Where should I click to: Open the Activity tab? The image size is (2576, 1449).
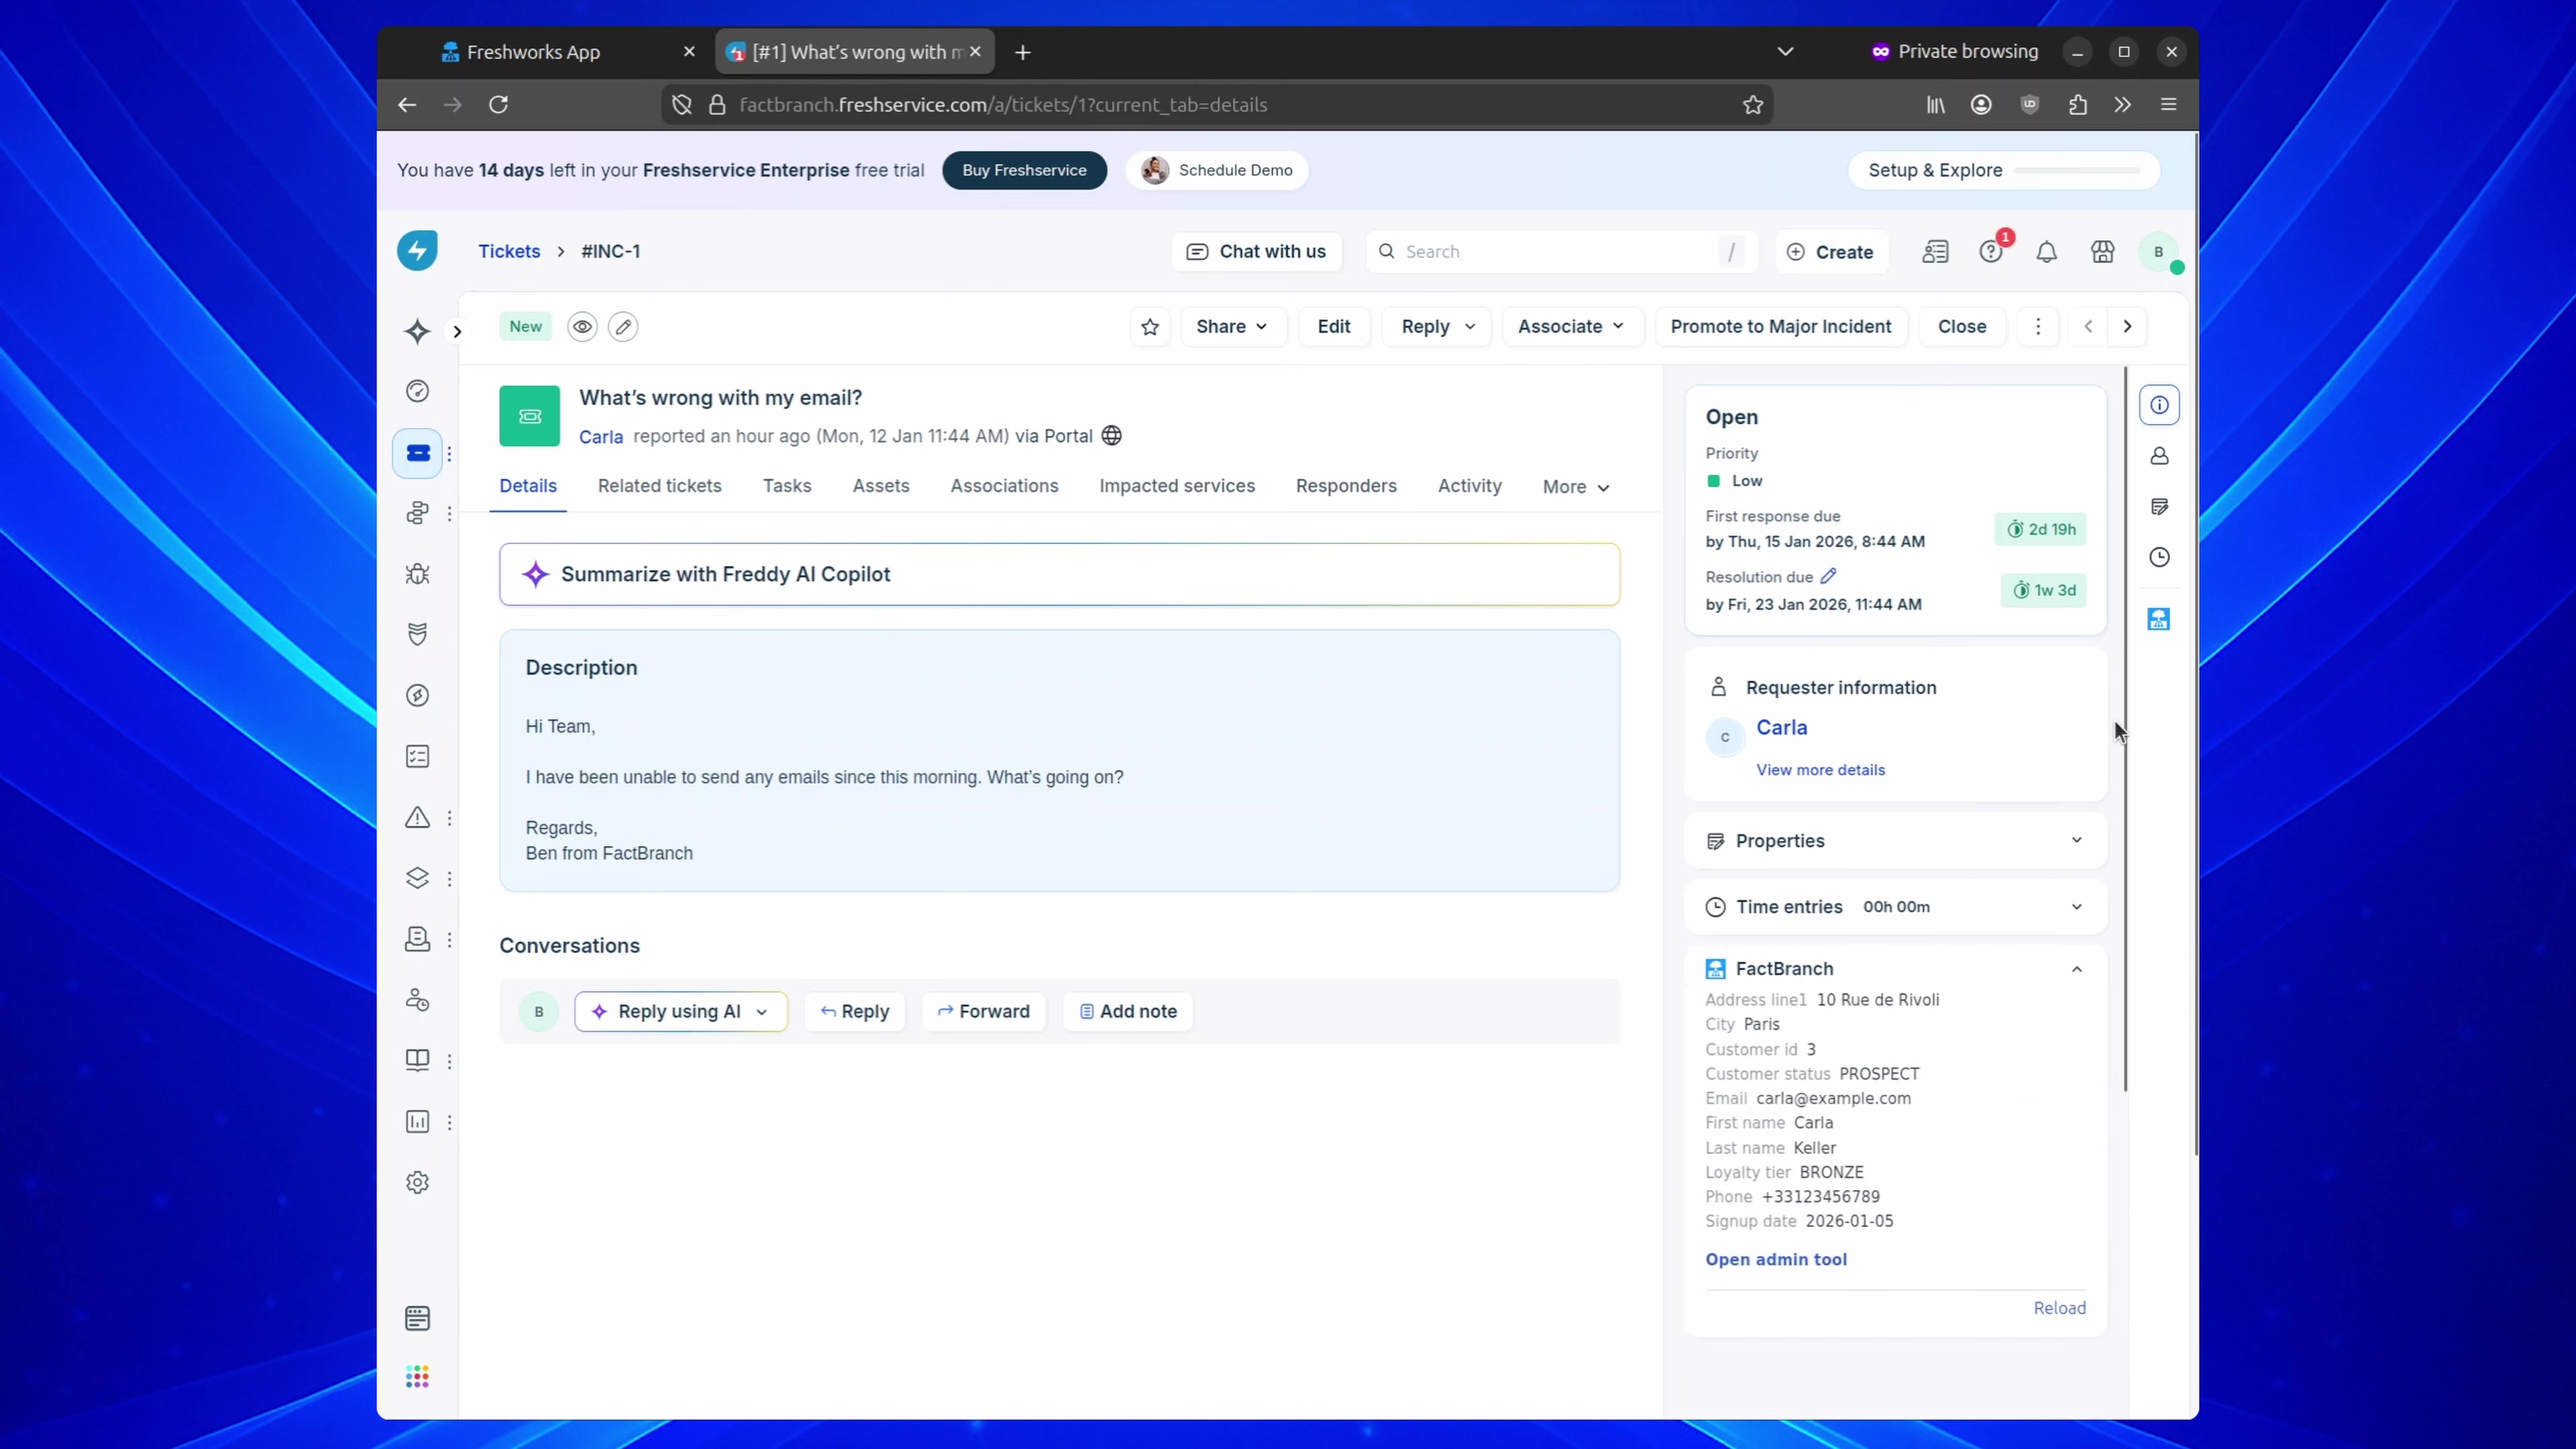click(1469, 486)
